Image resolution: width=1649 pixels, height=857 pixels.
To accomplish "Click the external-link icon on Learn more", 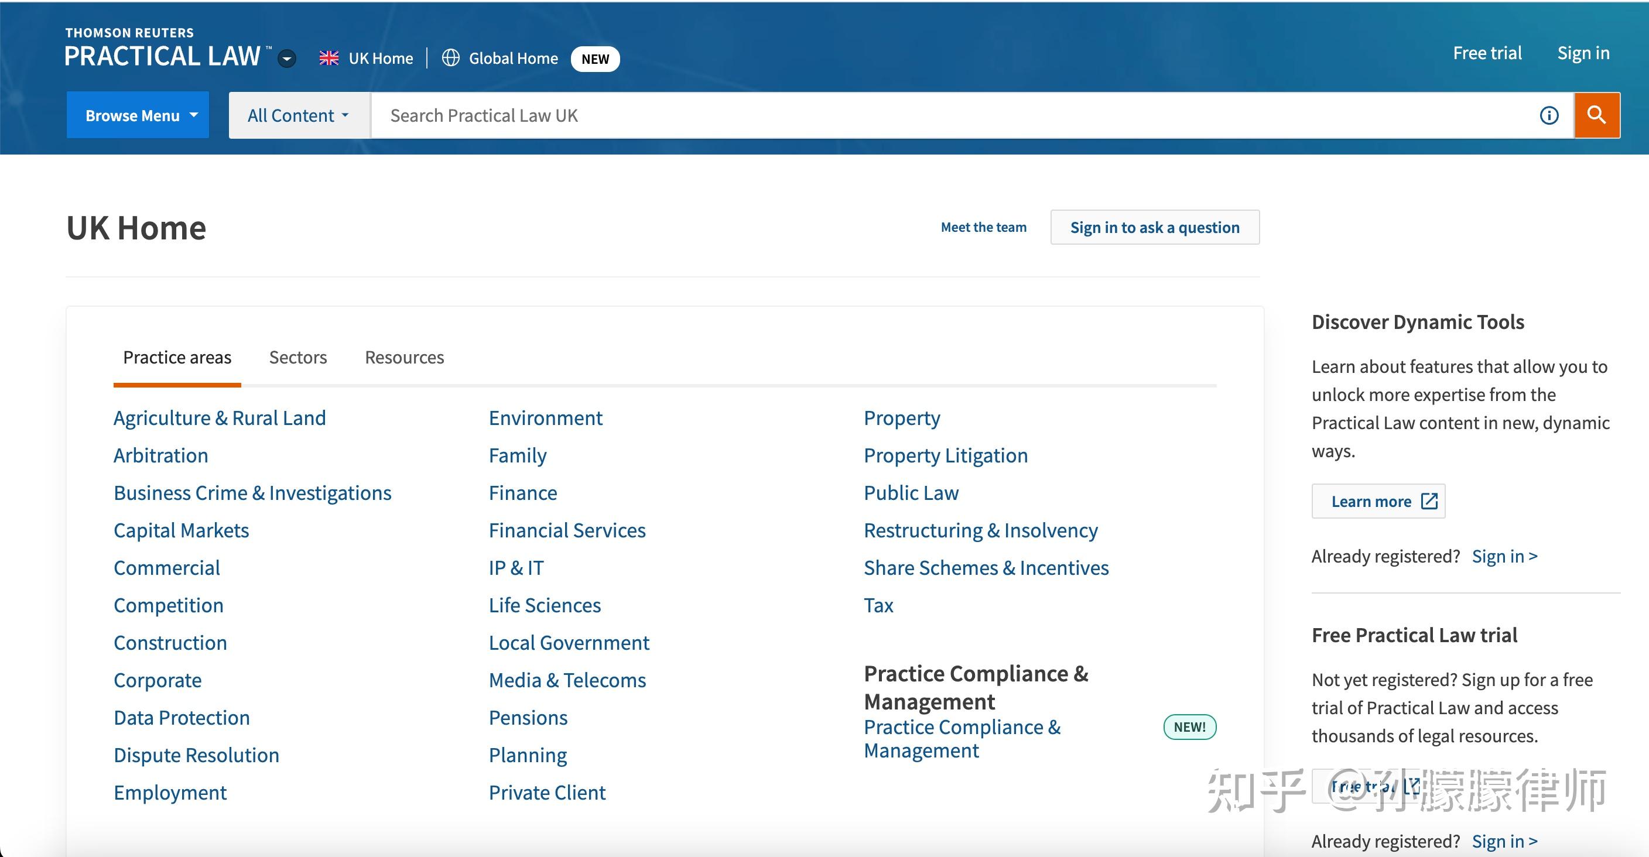I will click(1429, 501).
